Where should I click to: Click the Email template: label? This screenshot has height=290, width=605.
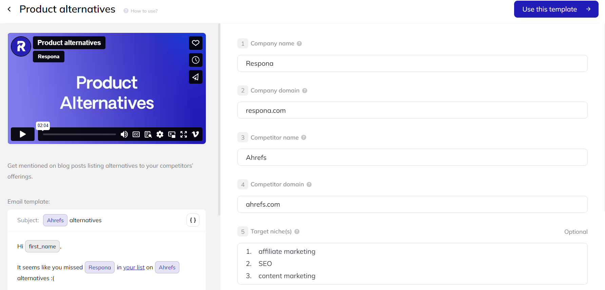click(x=29, y=202)
